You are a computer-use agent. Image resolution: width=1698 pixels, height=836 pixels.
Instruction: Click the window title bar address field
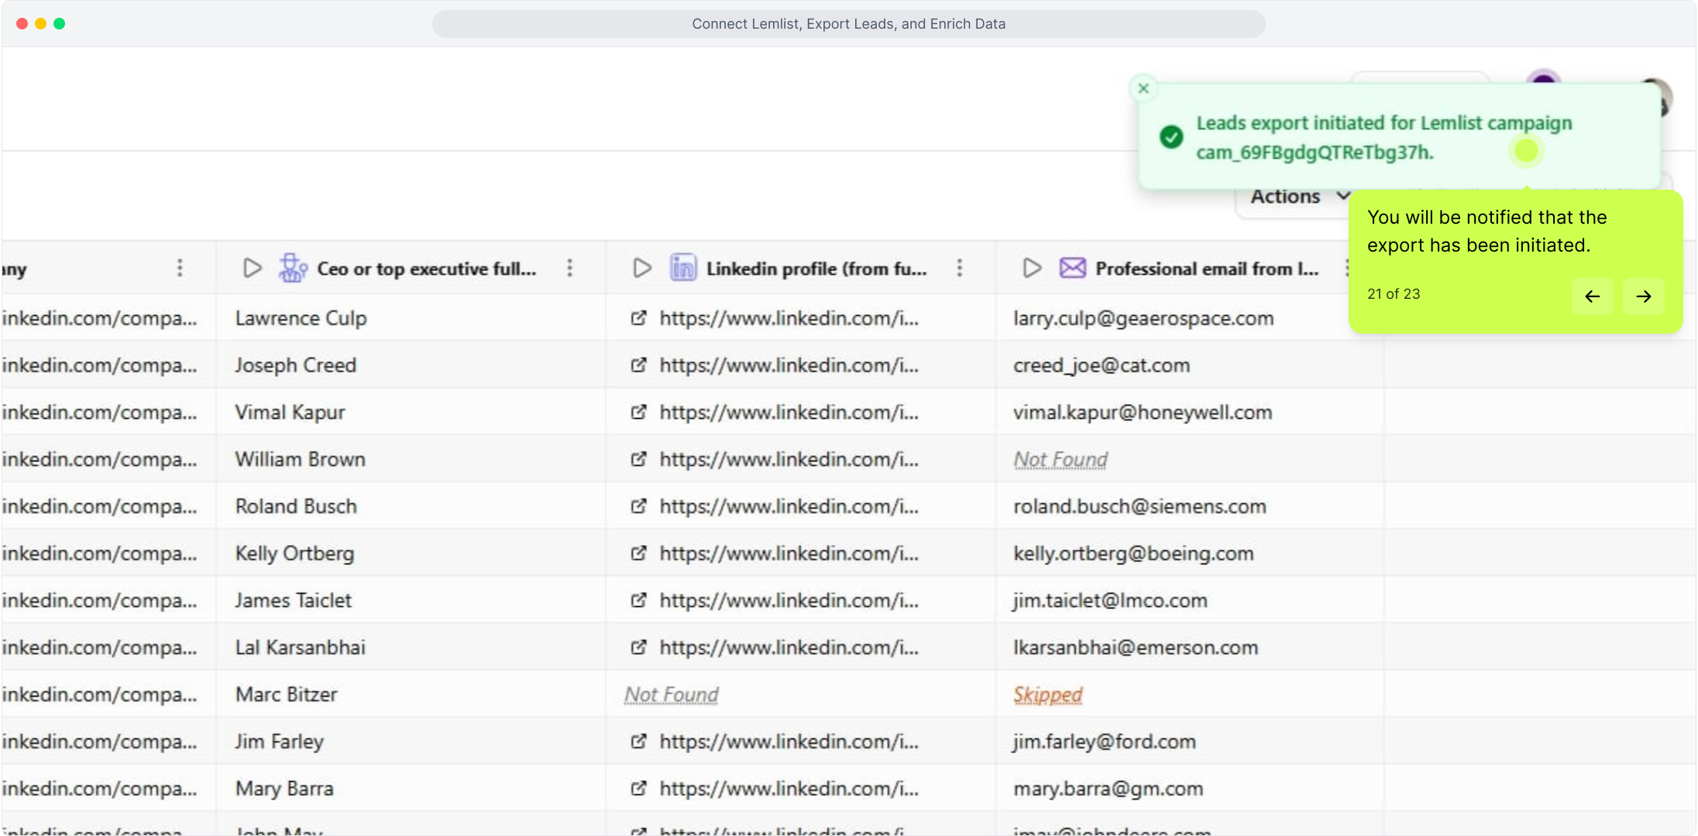point(849,24)
